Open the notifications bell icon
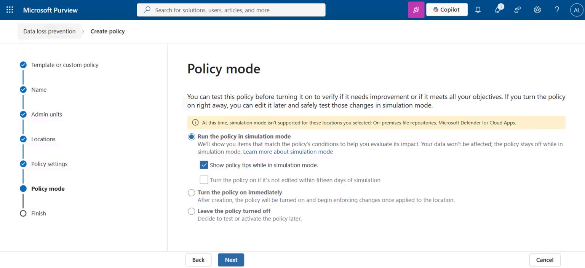 pos(478,10)
